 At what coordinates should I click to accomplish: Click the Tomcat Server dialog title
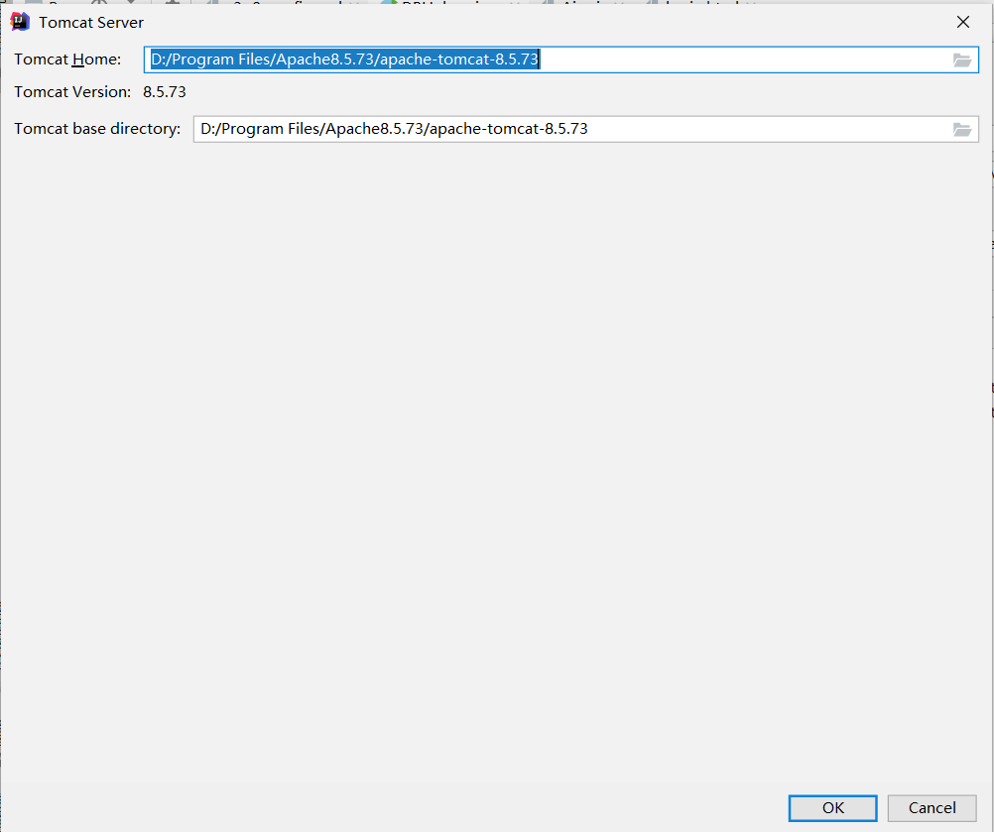[x=91, y=22]
